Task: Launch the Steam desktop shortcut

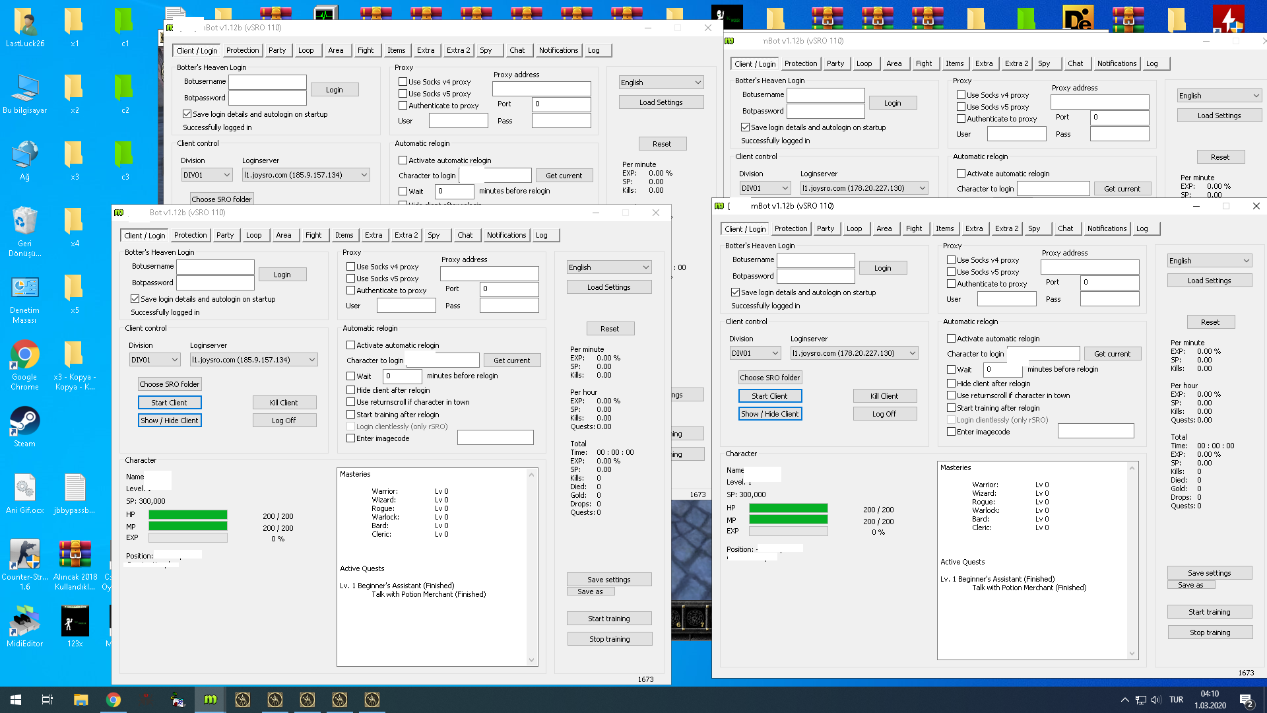Action: (x=25, y=426)
